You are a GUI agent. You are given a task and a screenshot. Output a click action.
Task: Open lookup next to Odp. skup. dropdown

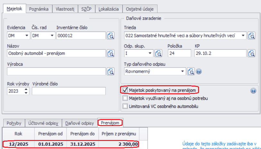coord(158,53)
